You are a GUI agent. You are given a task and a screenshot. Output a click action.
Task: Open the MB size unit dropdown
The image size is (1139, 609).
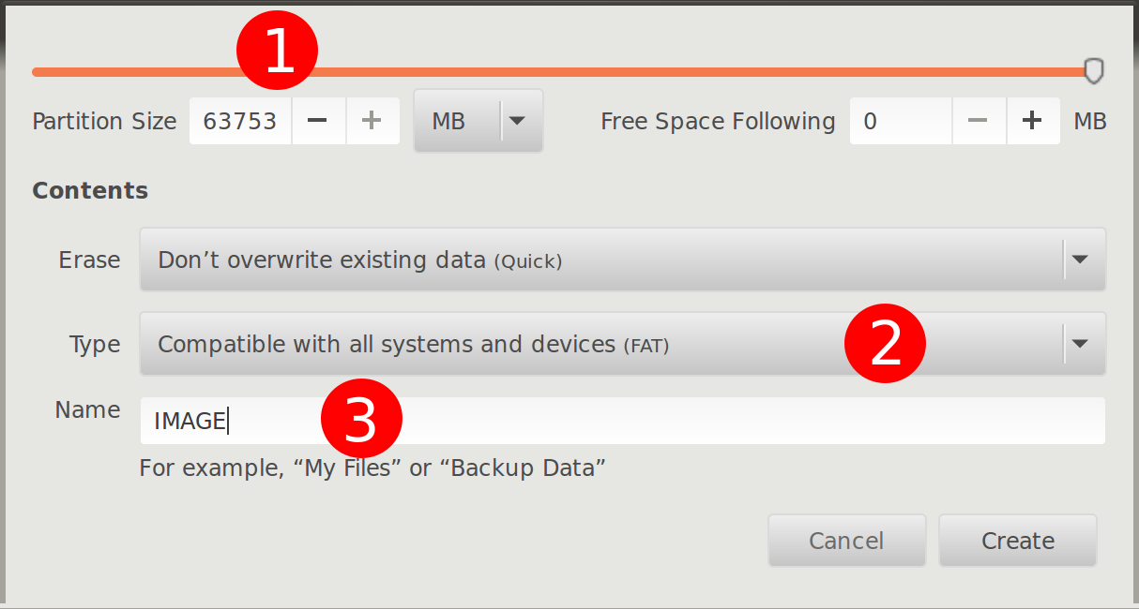pyautogui.click(x=478, y=121)
